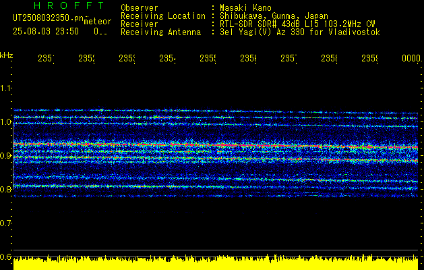This screenshot has width=424, height=270.
Task: Click the 'Receiver' field label
Action: click(140, 24)
